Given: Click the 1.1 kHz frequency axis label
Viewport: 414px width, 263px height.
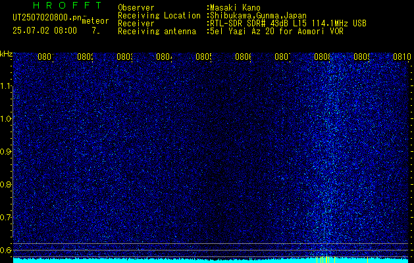Looking at the screenshot, I should pos(6,86).
